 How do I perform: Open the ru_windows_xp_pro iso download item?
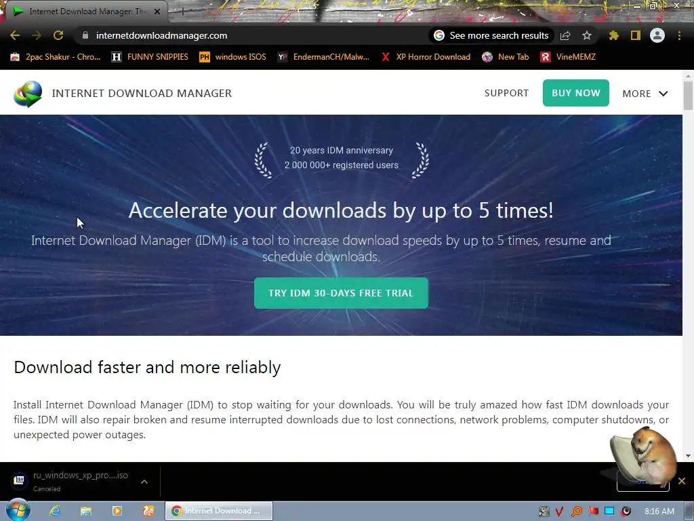(x=70, y=481)
